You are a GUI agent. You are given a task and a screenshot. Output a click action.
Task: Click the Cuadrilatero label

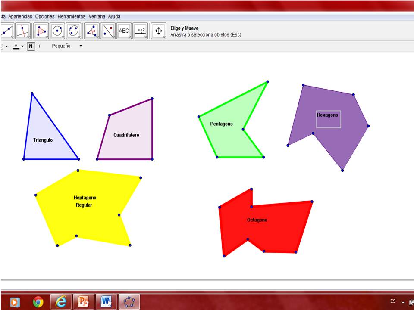(126, 135)
